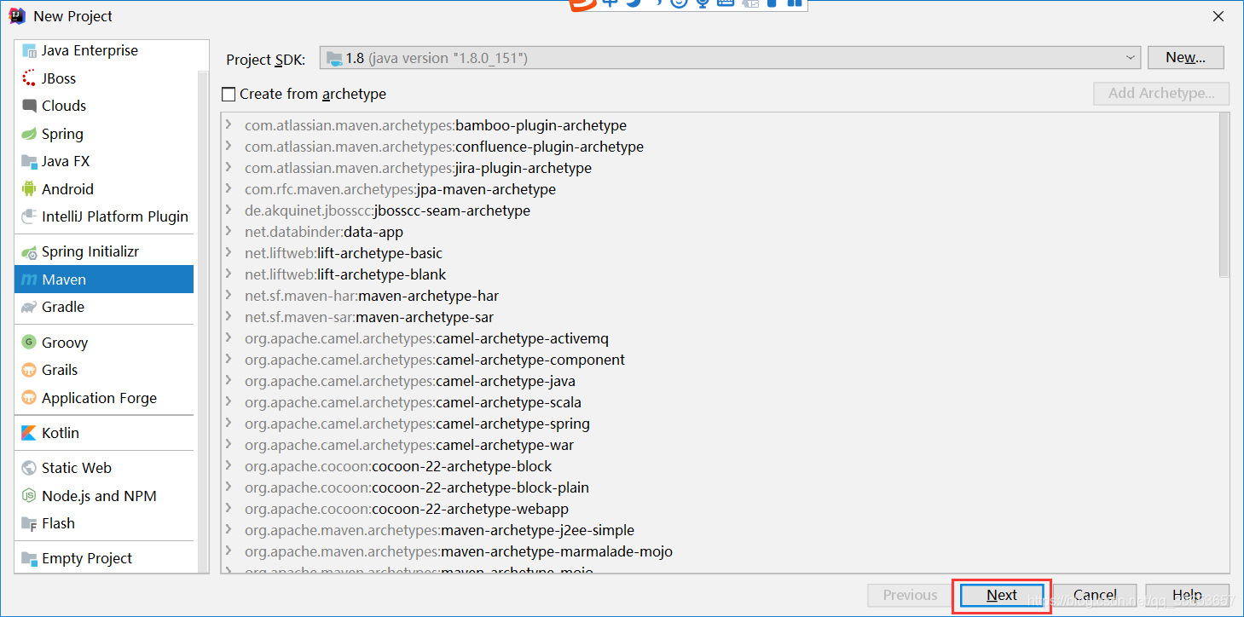1244x617 pixels.
Task: Click the New... SDK button
Action: pyautogui.click(x=1185, y=58)
